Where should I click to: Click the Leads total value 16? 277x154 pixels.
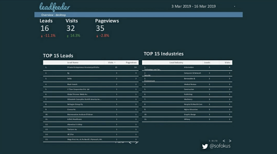[45, 28]
